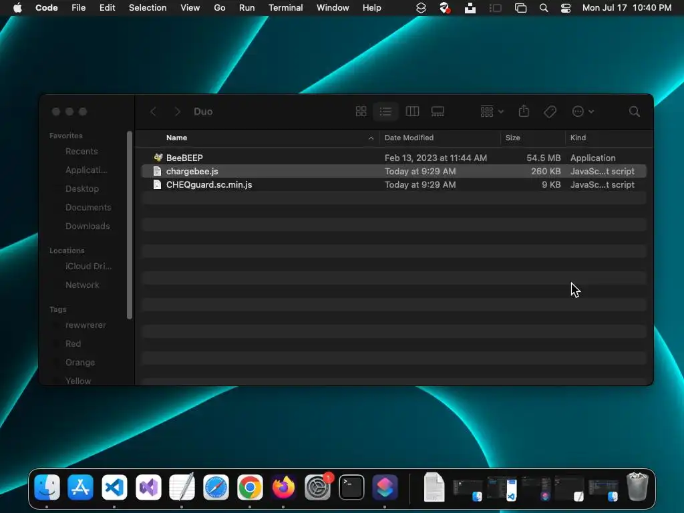Screen dimensions: 684x513
Task: Open Visual Studio (purple) from the Dock
Action: click(148, 487)
